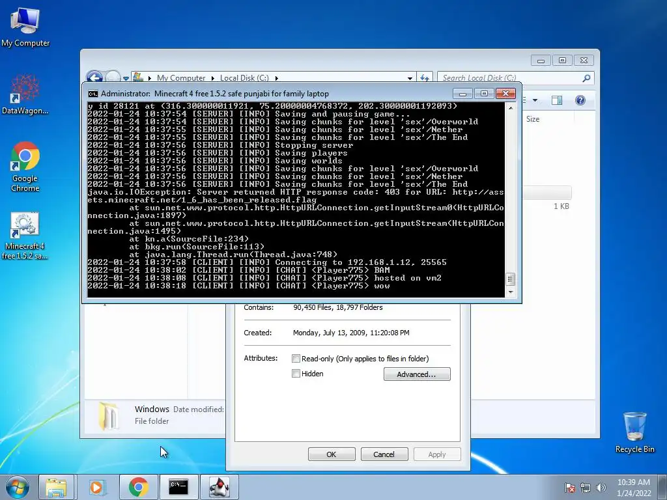Show the clock and date flyout

click(x=633, y=488)
